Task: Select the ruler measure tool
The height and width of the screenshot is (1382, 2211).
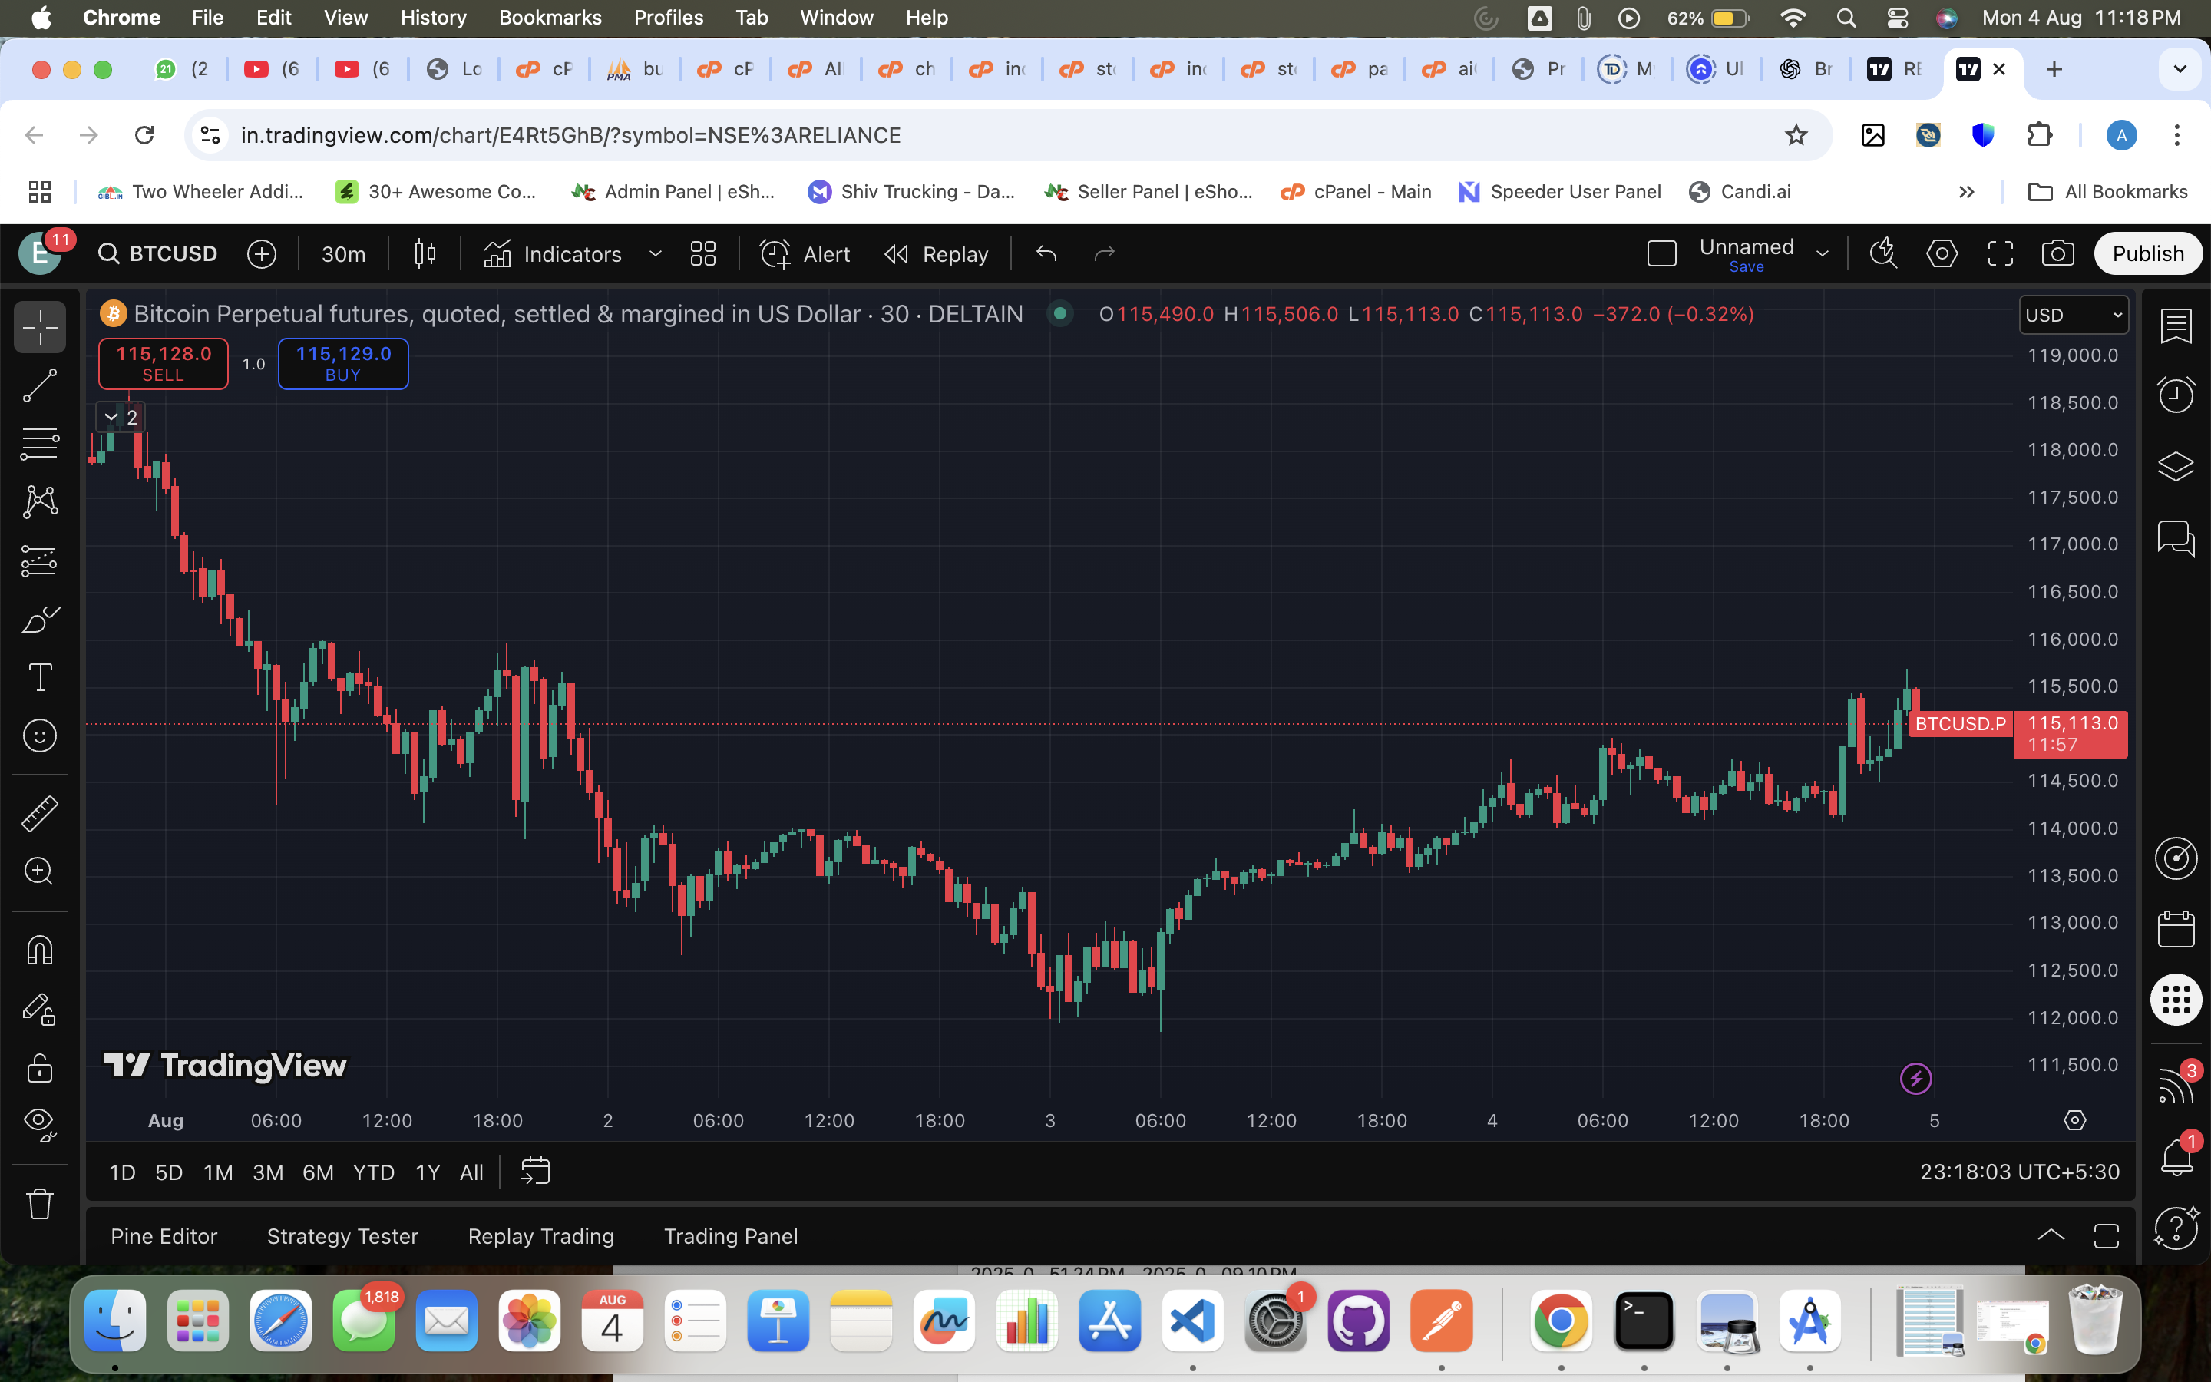Action: point(39,812)
